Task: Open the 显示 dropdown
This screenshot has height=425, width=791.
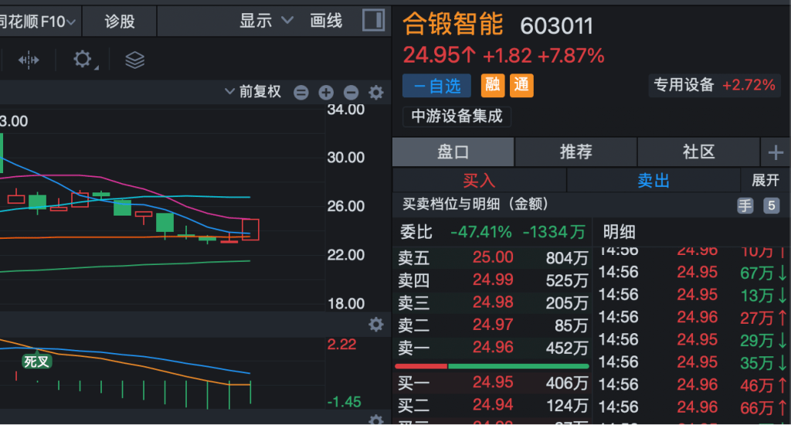Action: (266, 21)
